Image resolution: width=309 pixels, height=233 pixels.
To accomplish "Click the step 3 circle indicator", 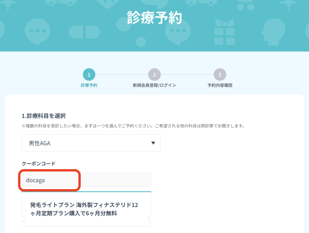I will coord(220,75).
